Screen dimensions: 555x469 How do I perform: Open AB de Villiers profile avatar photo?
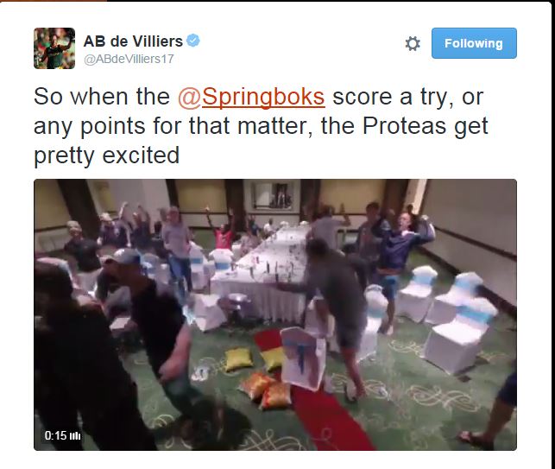coord(54,48)
